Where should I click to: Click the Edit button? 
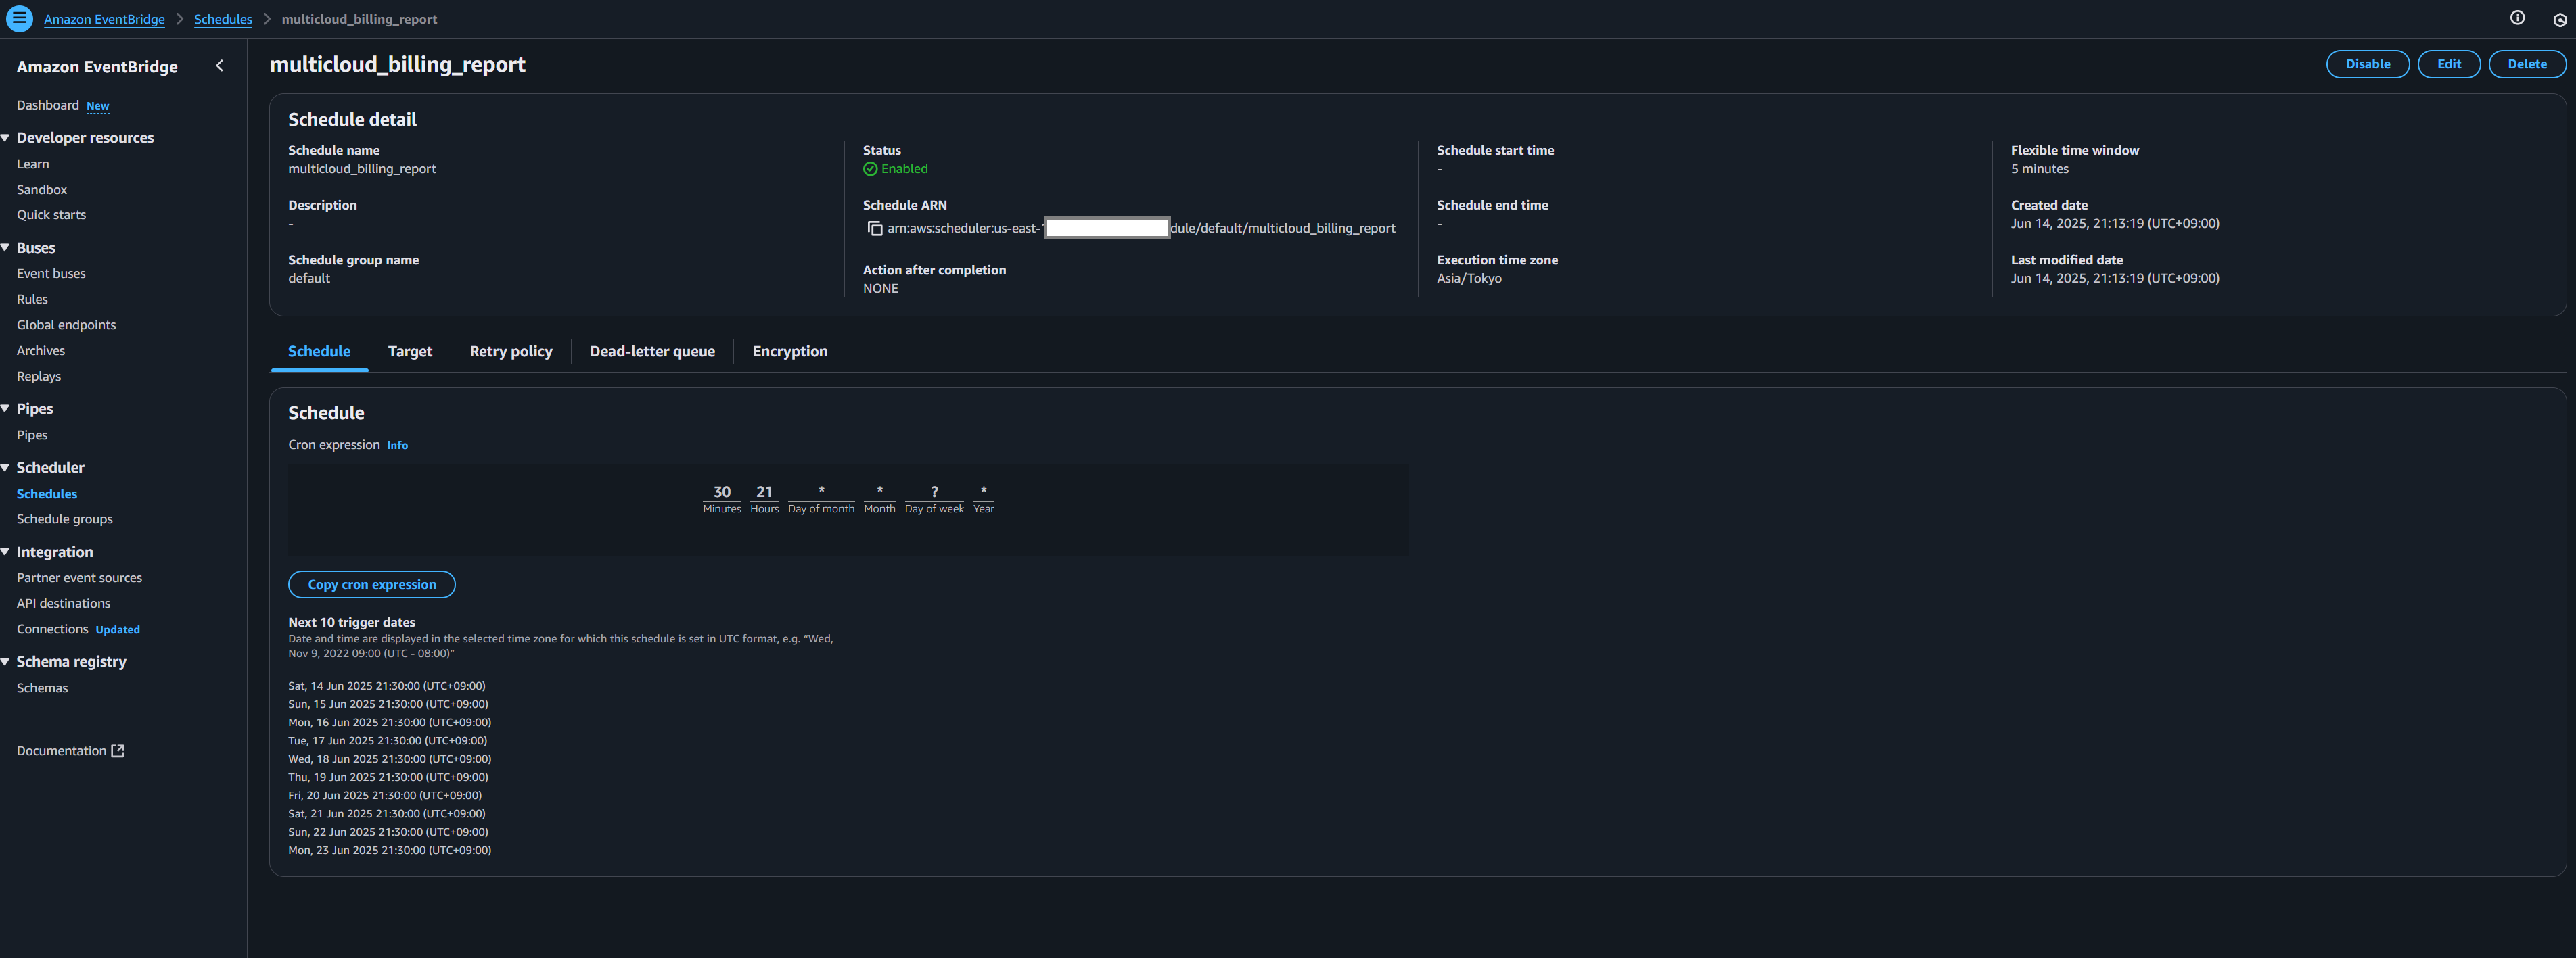click(2448, 64)
